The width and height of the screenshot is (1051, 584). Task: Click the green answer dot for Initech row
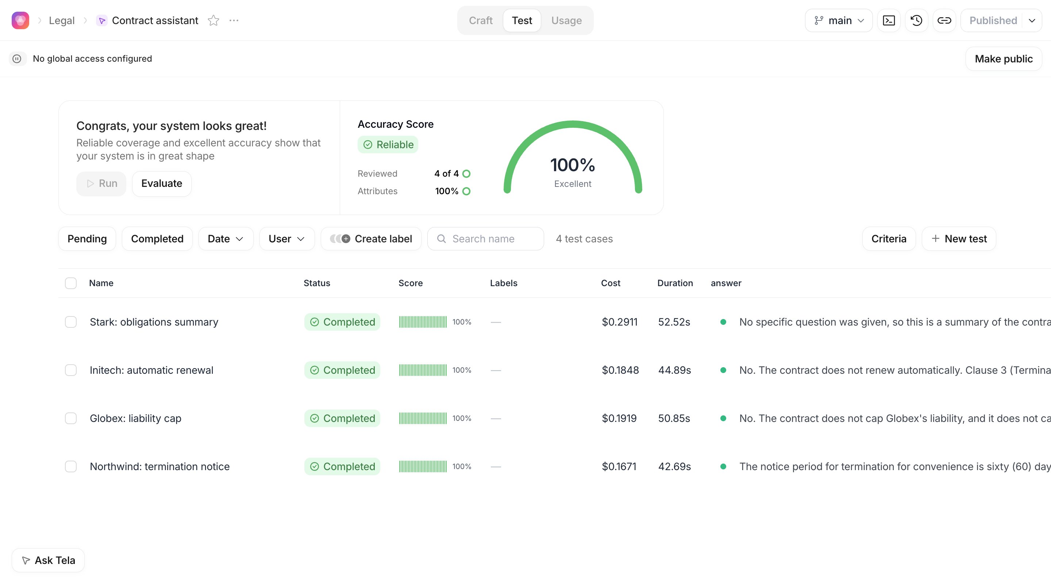point(723,370)
